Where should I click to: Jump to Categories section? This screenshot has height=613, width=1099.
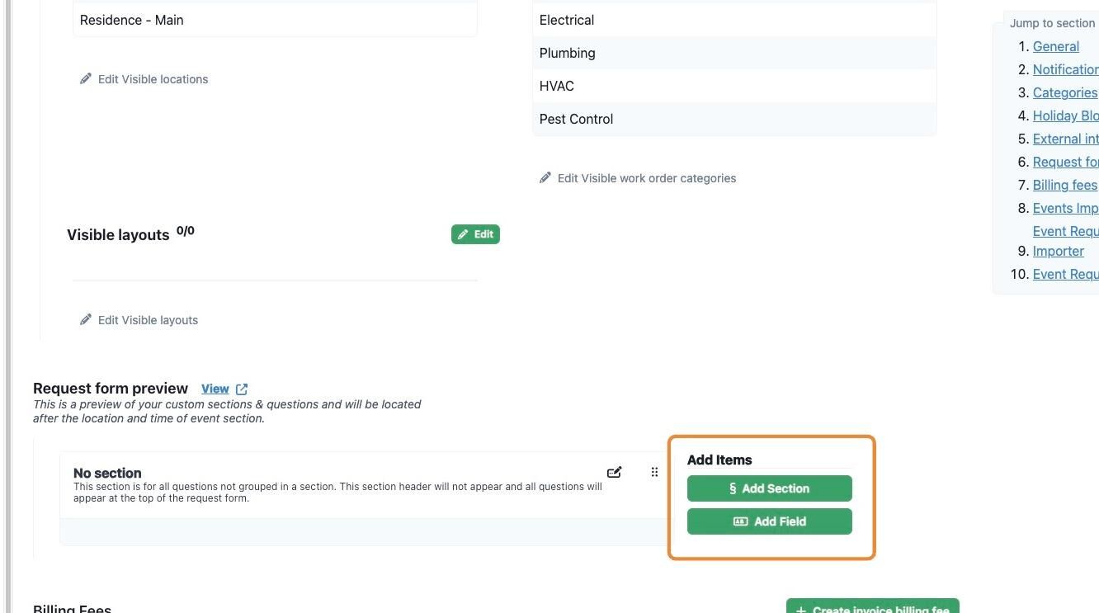pyautogui.click(x=1064, y=92)
